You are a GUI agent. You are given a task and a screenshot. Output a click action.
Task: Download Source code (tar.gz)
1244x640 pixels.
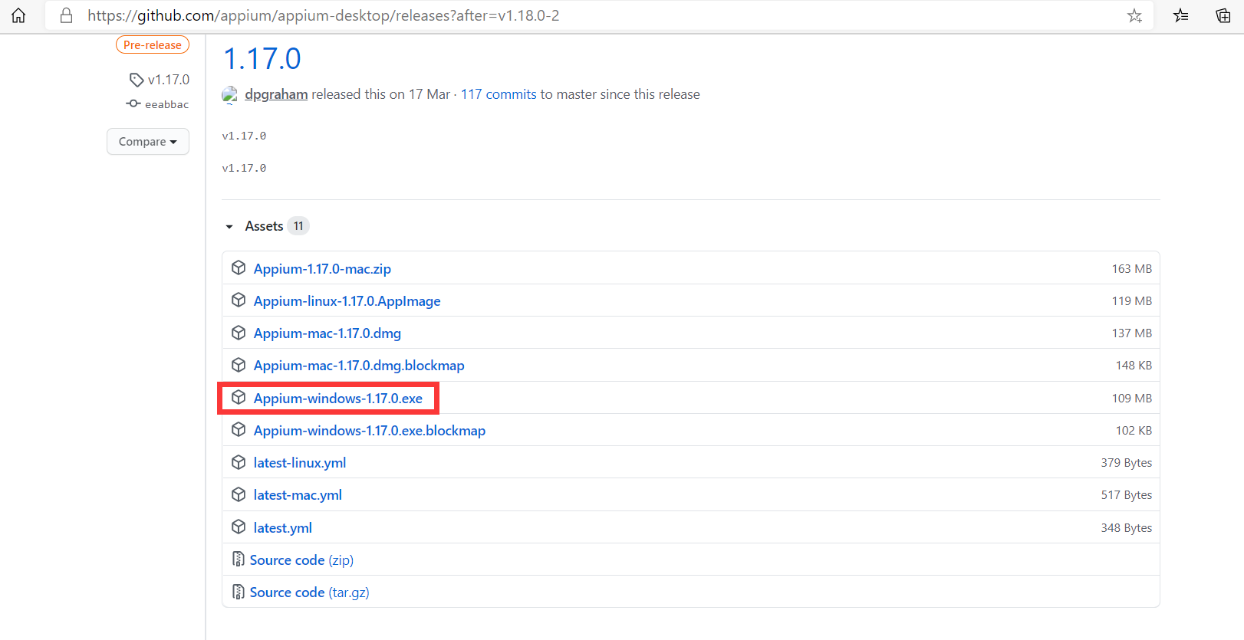tap(310, 592)
